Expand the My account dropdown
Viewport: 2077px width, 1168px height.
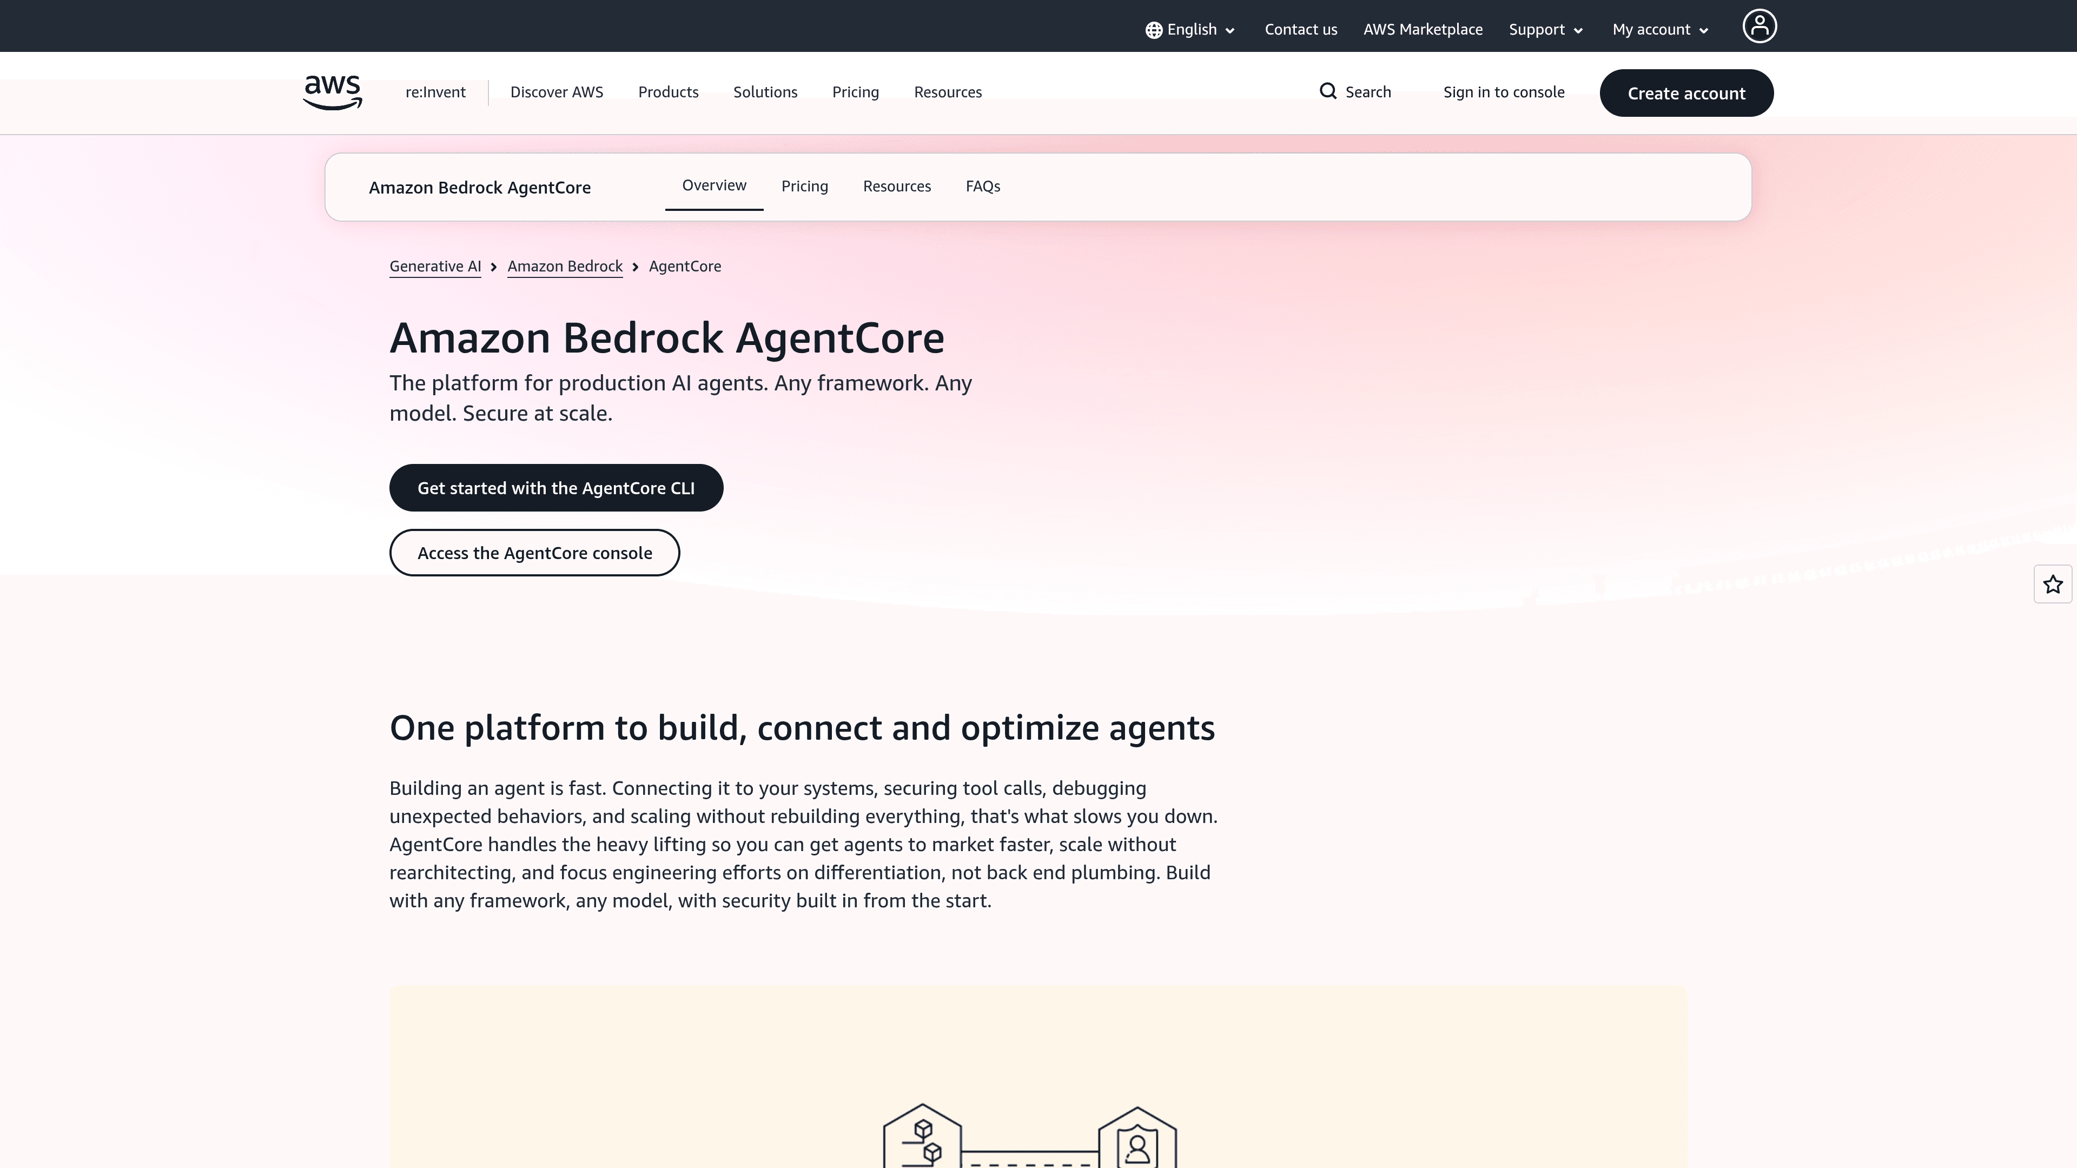click(1660, 30)
